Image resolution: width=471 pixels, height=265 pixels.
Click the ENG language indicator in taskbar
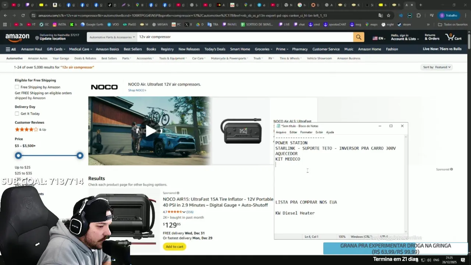tap(436, 260)
